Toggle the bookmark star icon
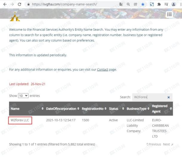The width and height of the screenshot is (182, 161). 143,4
